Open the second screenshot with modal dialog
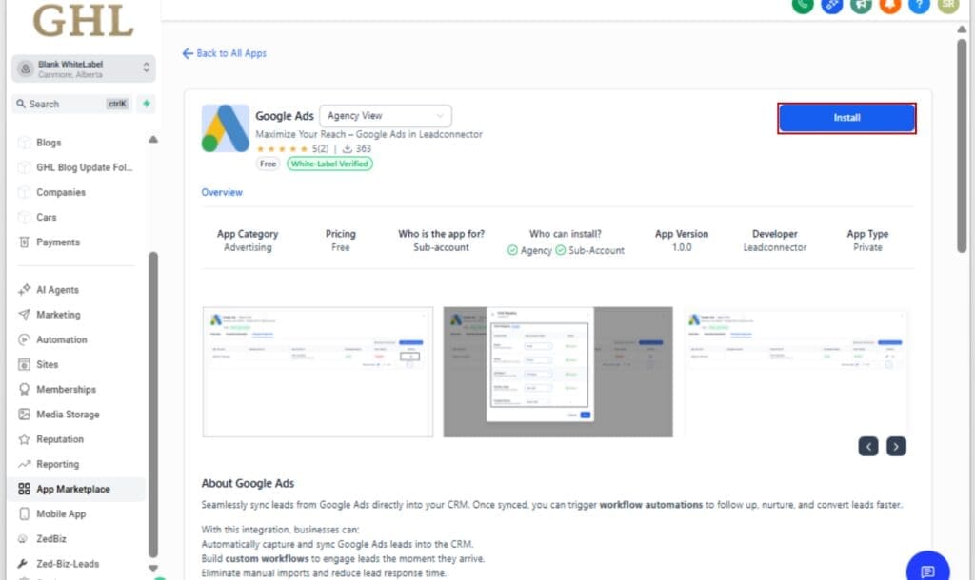 (558, 372)
